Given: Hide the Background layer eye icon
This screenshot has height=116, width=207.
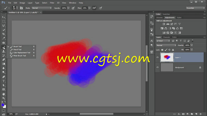Looking at the screenshot, I should (157, 67).
